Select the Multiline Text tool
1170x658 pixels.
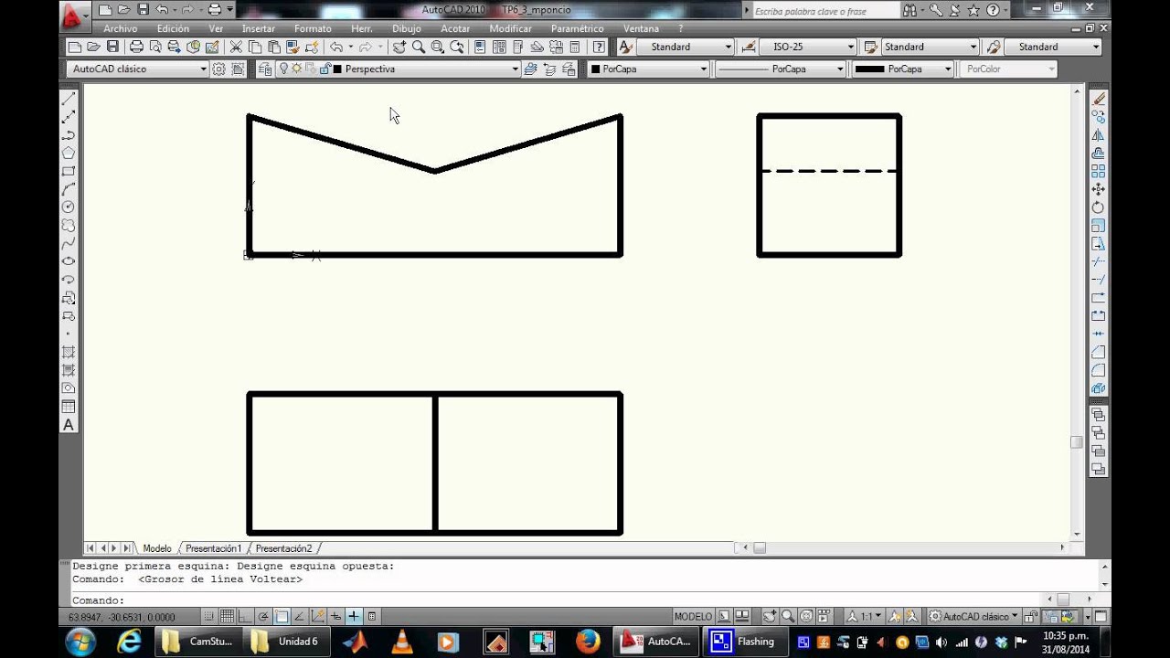coord(69,425)
